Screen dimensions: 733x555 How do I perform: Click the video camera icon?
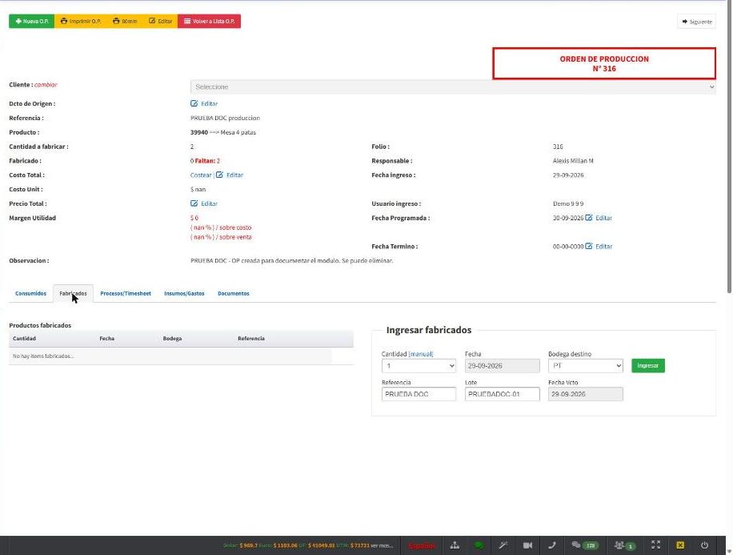pos(528,545)
